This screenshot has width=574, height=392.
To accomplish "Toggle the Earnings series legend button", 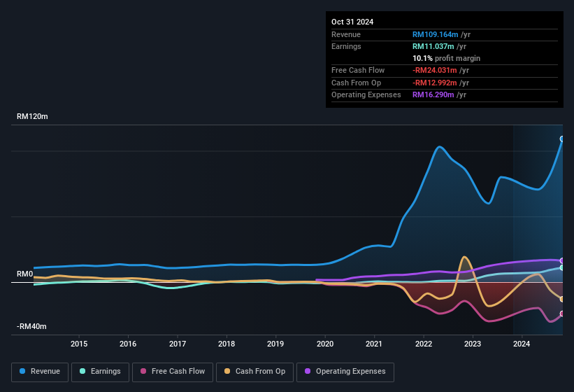I will (x=100, y=372).
